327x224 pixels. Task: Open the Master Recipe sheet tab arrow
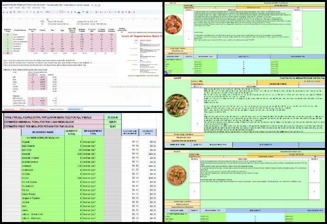[16, 109]
